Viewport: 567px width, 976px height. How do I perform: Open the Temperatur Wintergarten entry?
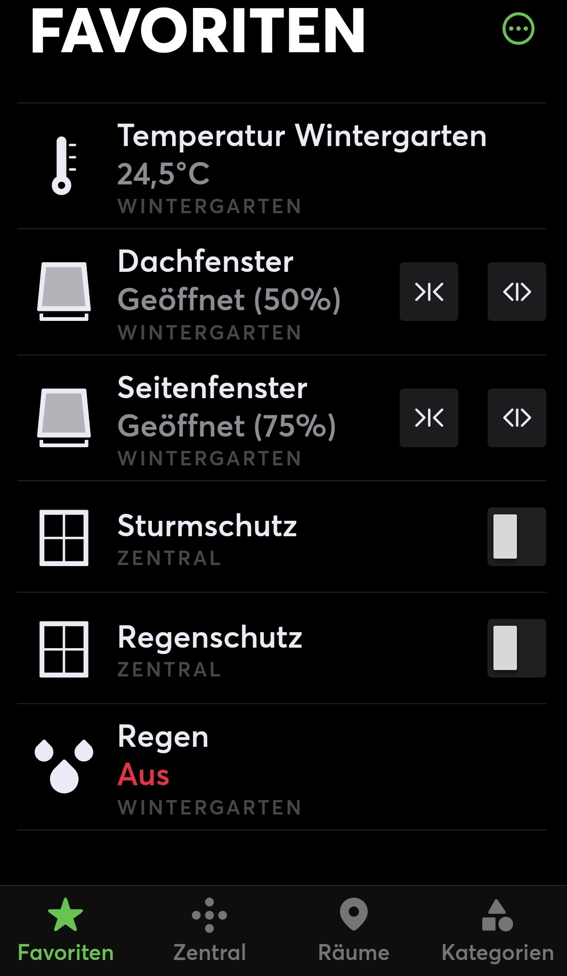click(302, 136)
